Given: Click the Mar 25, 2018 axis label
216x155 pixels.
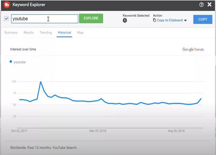Looking at the screenshot, I should (x=98, y=131).
